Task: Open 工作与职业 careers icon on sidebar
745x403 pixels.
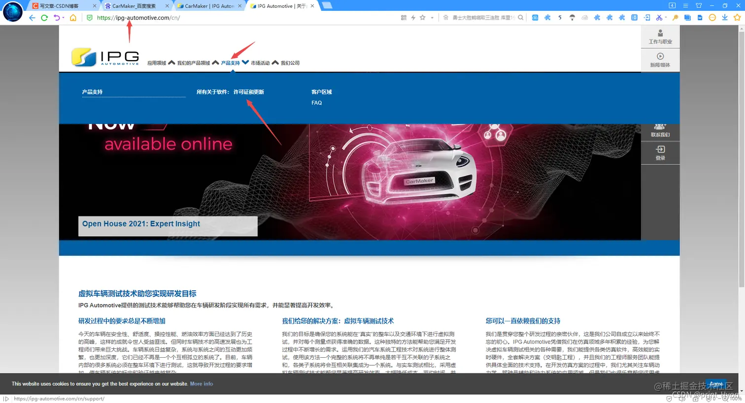Action: point(660,37)
